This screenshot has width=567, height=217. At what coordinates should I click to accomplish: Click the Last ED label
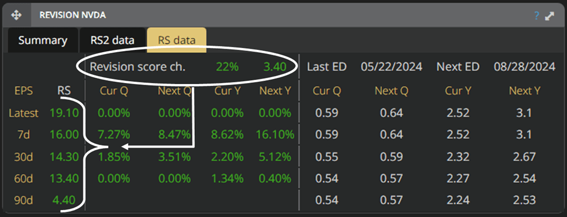point(327,67)
